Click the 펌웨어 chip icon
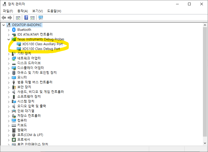Viewport: 208px width, 152px height. point(14,130)
